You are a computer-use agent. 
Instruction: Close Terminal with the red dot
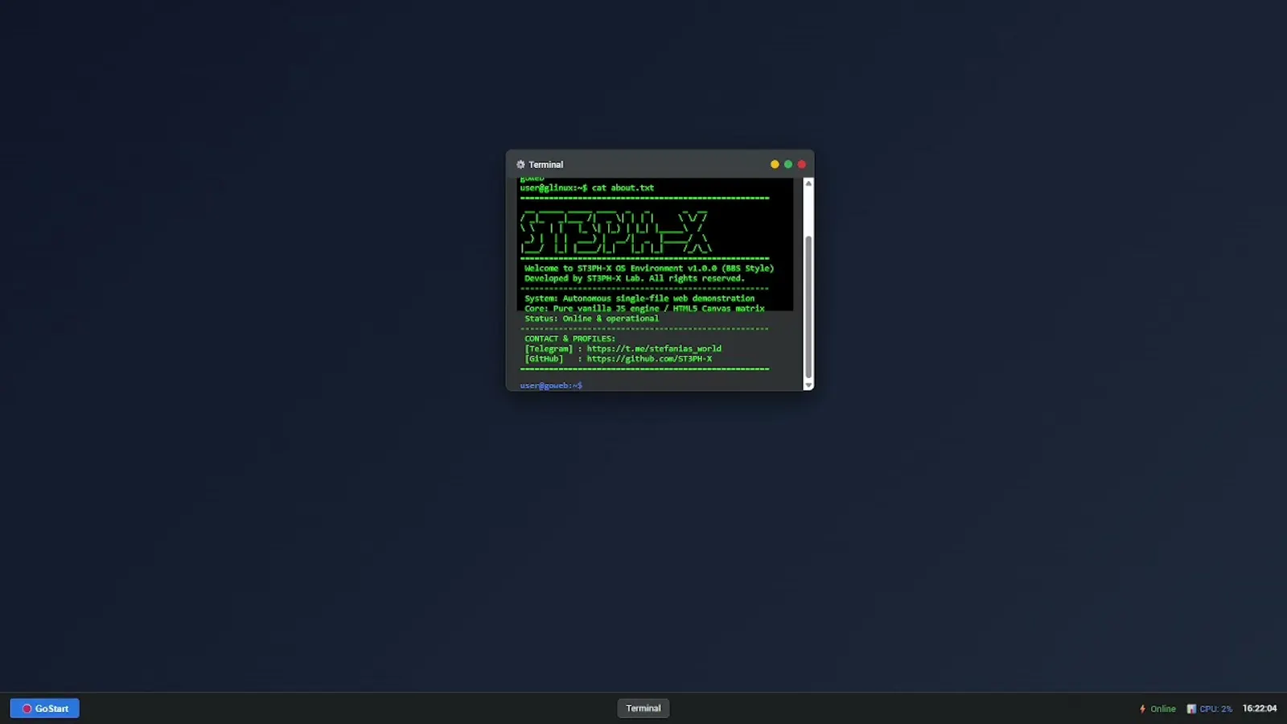801,164
